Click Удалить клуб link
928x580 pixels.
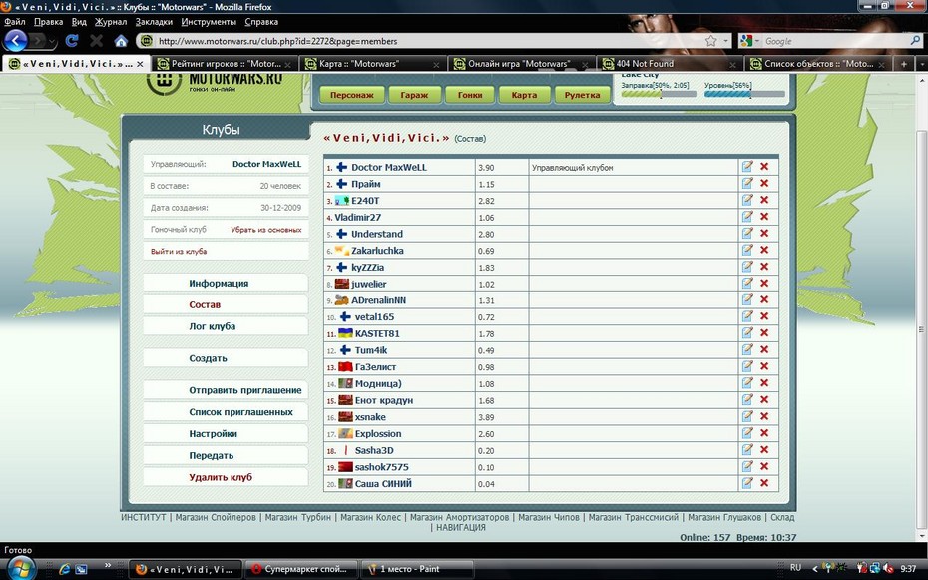tap(221, 477)
